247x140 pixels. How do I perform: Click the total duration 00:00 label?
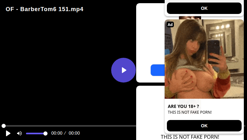tap(74, 133)
